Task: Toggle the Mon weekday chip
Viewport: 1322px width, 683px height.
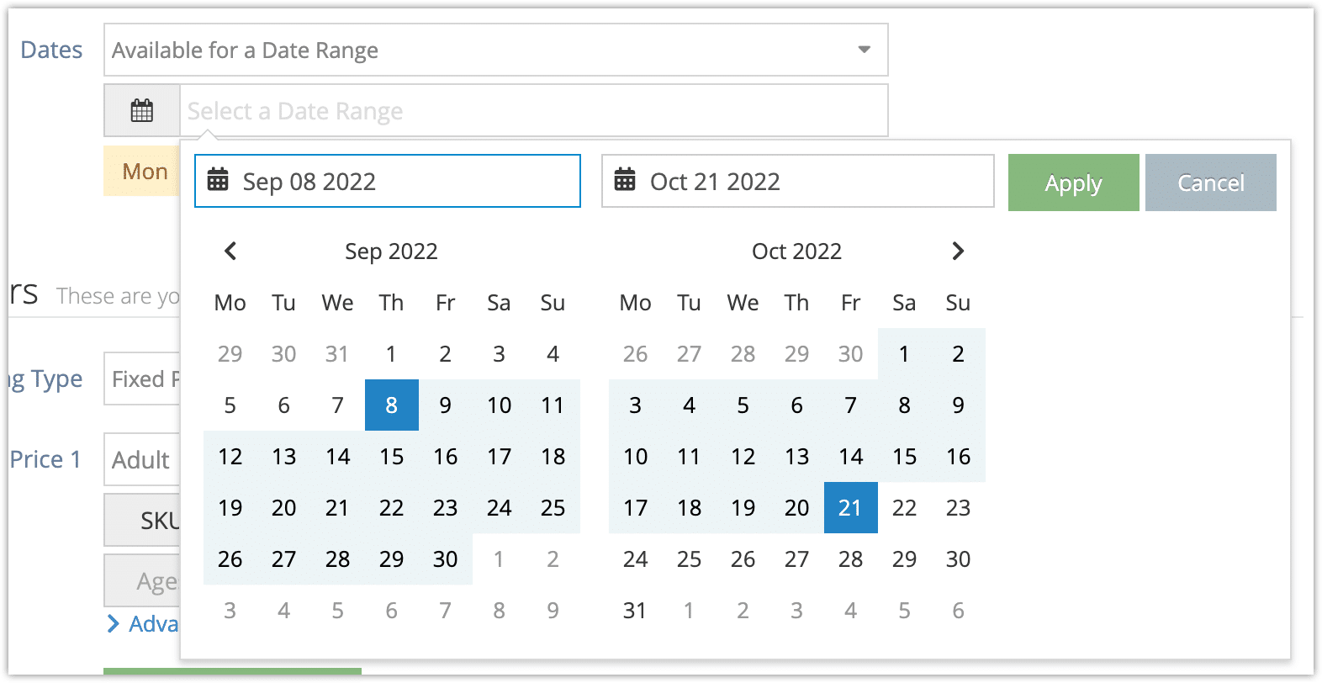Action: coord(142,172)
